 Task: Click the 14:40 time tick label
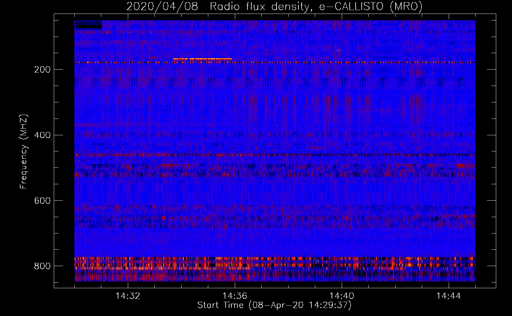coord(342,296)
